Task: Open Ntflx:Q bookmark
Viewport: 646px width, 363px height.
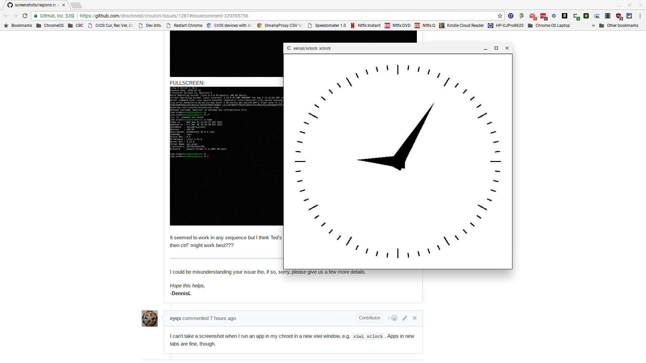Action: (x=425, y=26)
